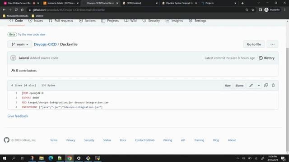Try the new code view link
Viewport: 289px width, 162px height.
pos(32,34)
